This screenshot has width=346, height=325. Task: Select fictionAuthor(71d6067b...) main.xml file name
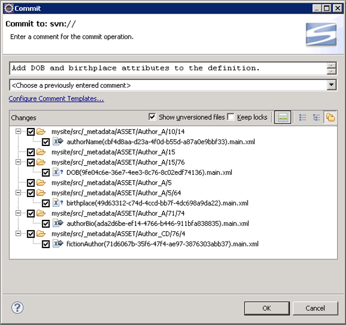point(162,244)
